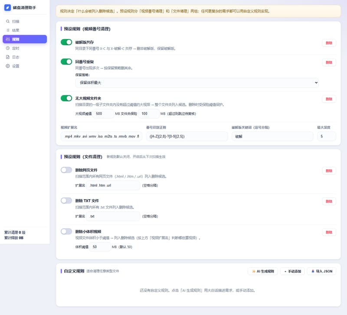Focus the 大视频阈值 field showing 500
The height and width of the screenshot is (315, 347).
point(103,114)
